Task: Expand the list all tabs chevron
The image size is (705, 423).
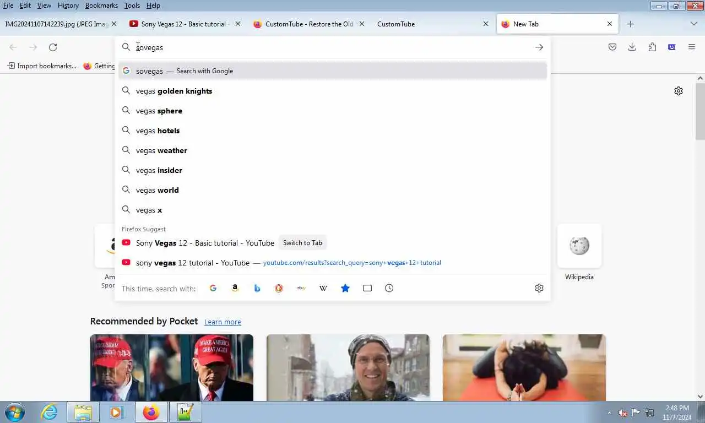Action: 694,24
